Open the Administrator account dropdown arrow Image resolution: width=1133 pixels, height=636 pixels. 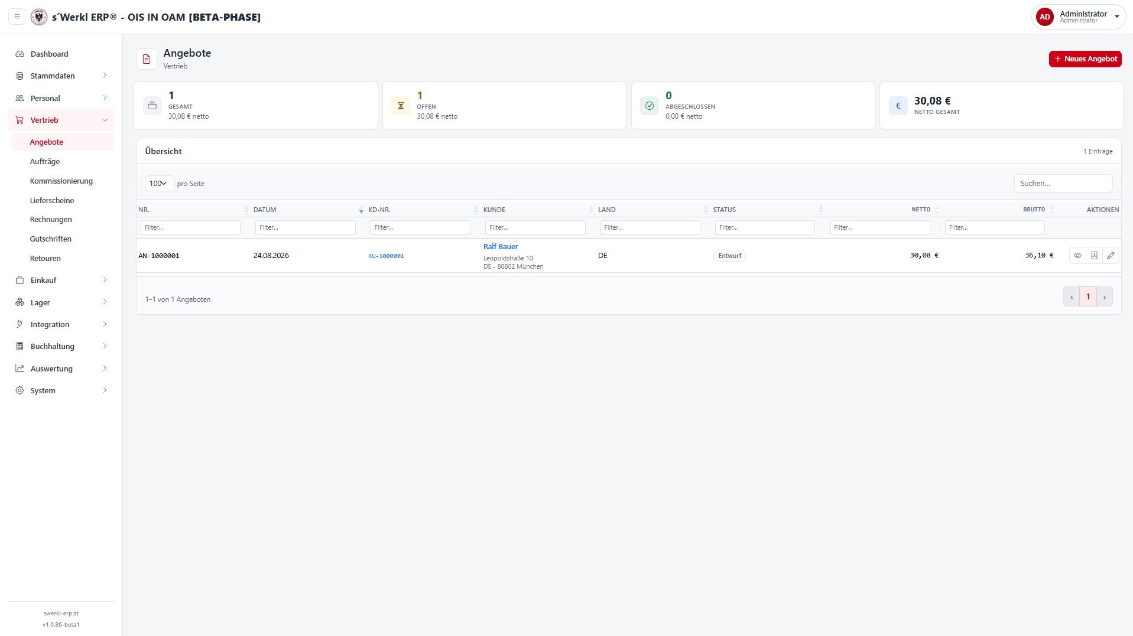tap(1117, 17)
